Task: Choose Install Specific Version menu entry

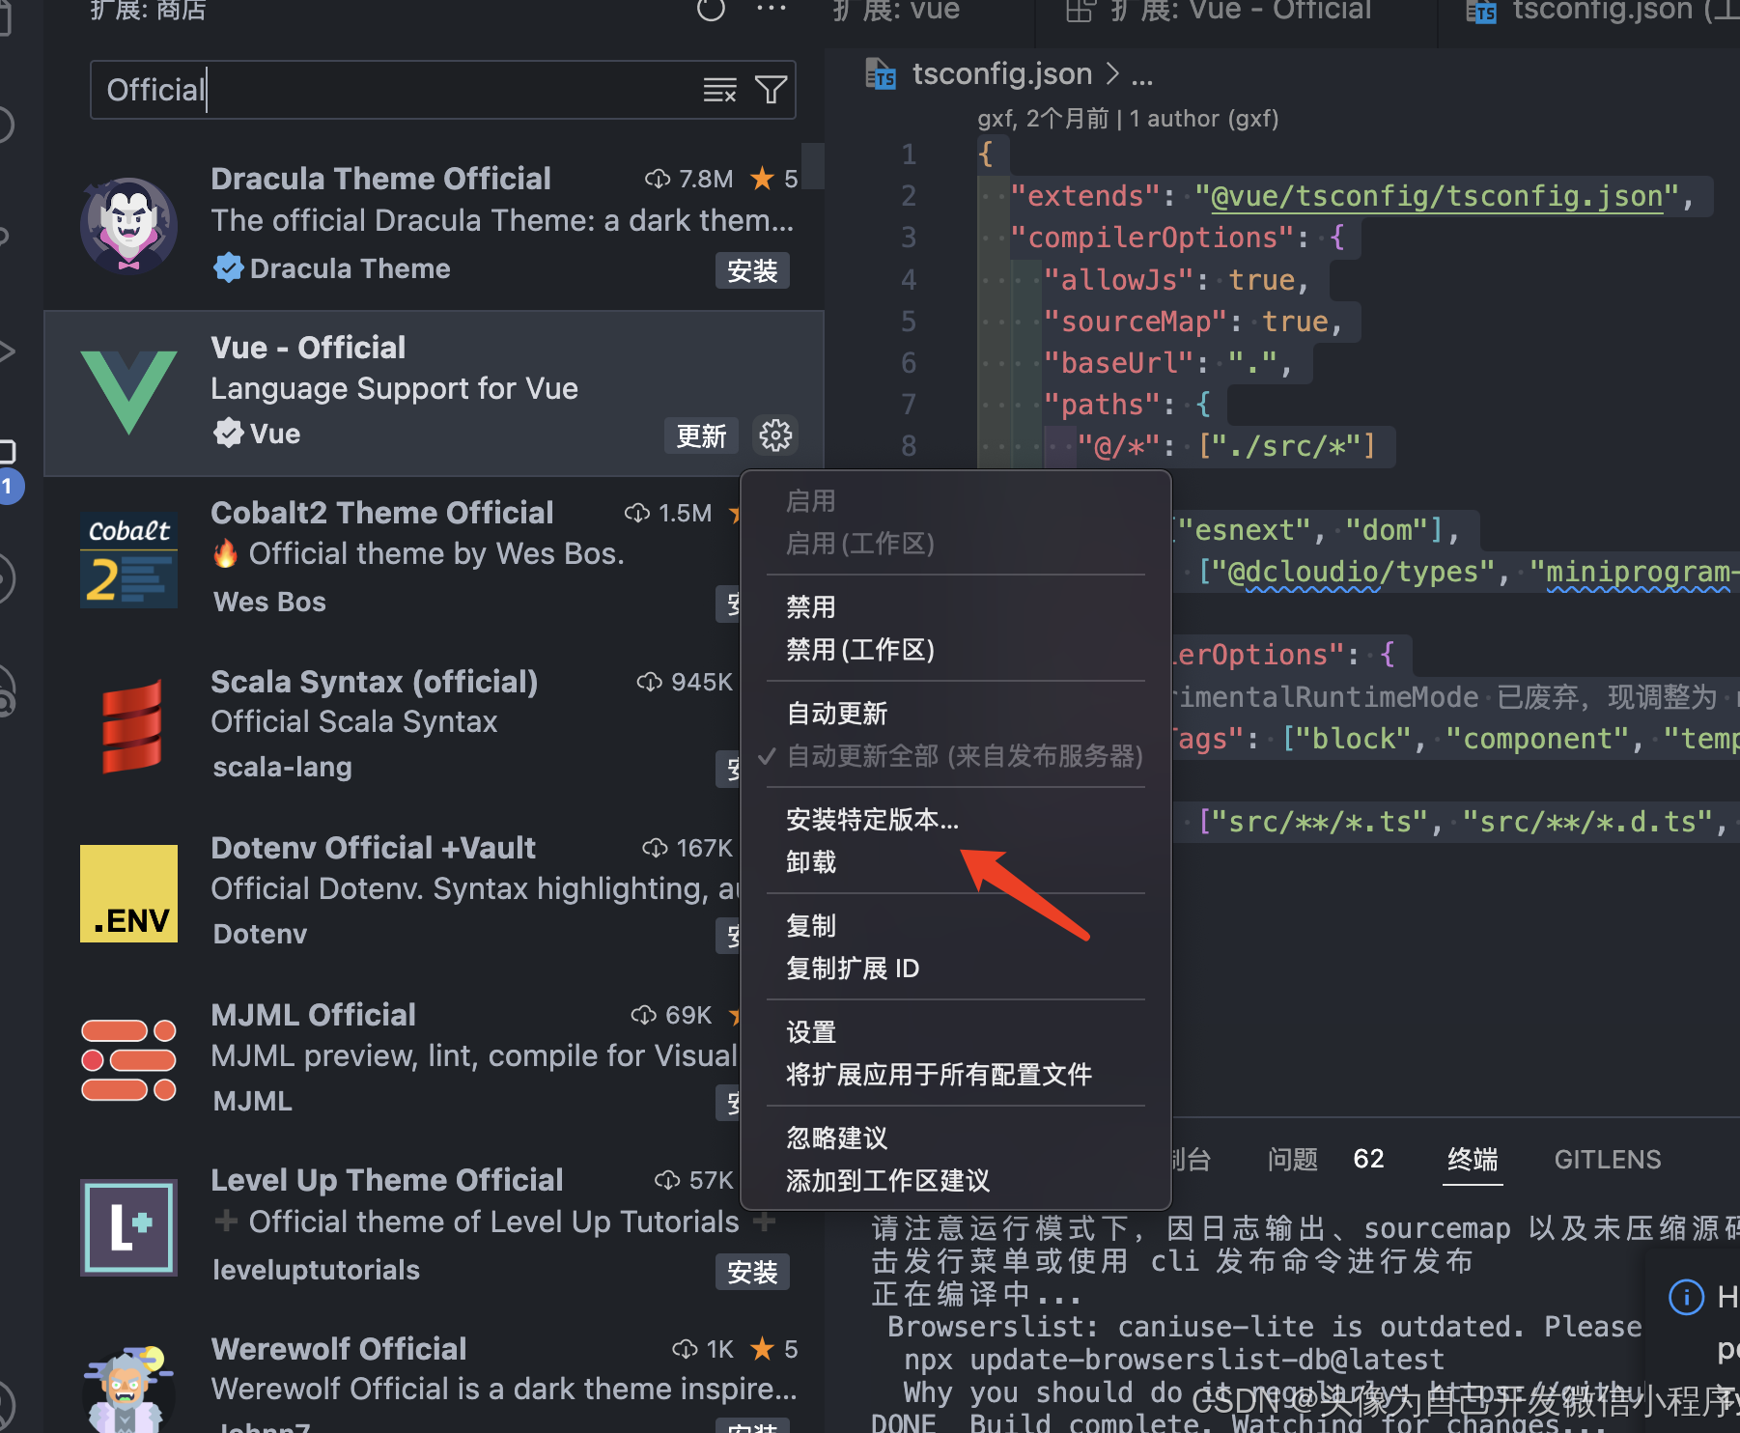Action: [x=956, y=820]
